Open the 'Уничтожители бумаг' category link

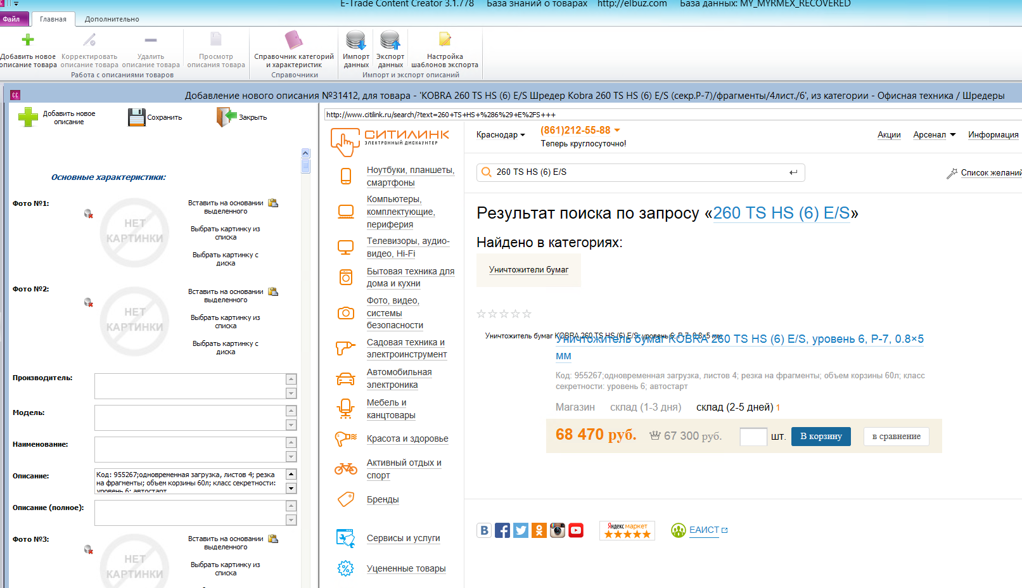528,270
